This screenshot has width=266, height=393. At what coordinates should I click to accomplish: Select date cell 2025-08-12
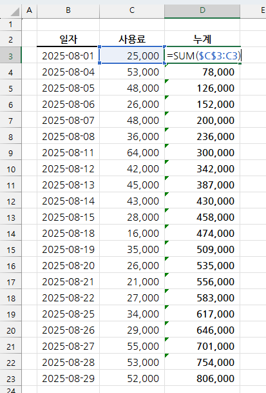[x=68, y=168]
